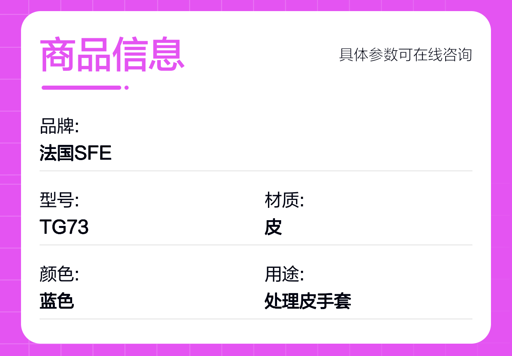The image size is (512, 356).
Task: Click the small purple dot after the underline
Action: (x=127, y=87)
